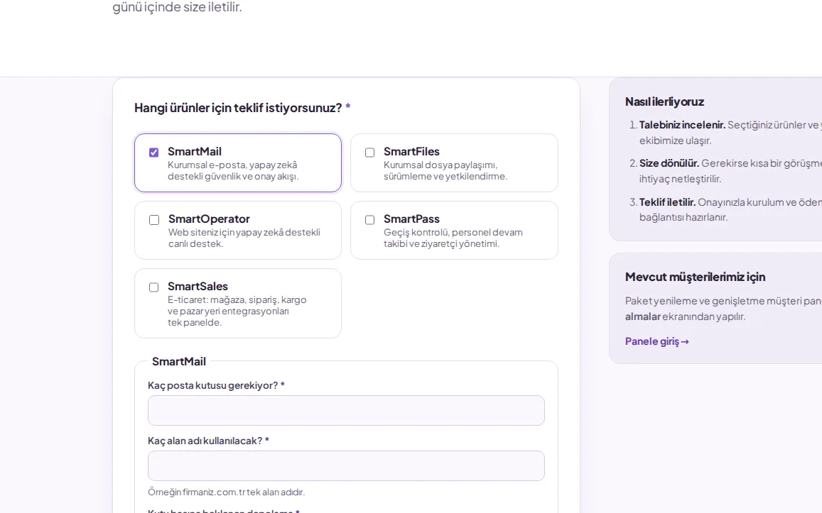The image size is (822, 513).
Task: Uncheck the SmartMail checkbox
Action: tap(153, 153)
